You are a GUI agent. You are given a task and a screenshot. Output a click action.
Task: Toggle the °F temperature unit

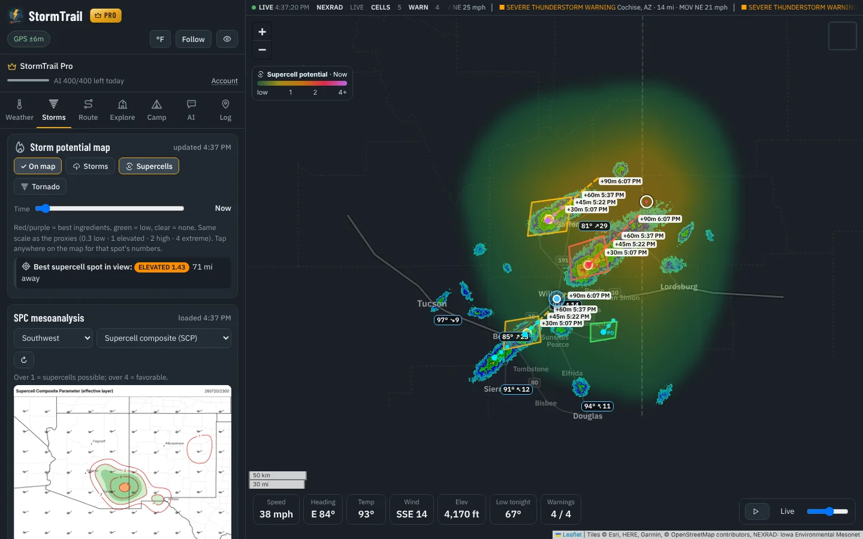(160, 39)
